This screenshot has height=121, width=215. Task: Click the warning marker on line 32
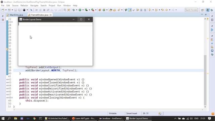[x=7, y=49]
